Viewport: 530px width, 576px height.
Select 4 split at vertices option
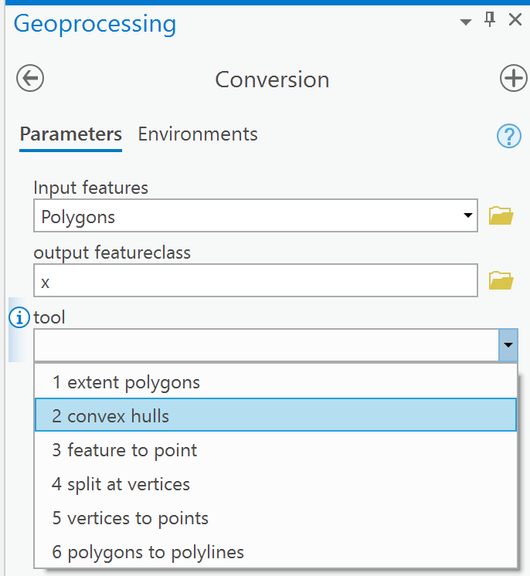[276, 484]
